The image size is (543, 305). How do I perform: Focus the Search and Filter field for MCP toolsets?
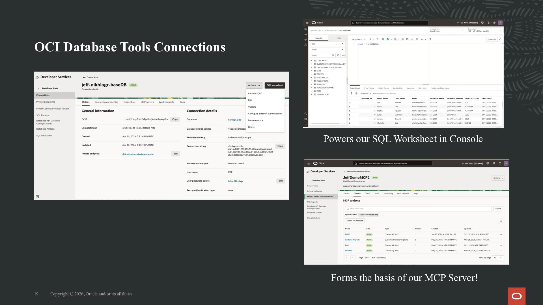[418, 209]
